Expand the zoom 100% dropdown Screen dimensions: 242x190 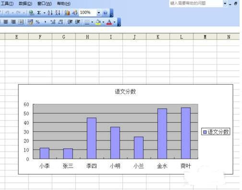pos(99,13)
